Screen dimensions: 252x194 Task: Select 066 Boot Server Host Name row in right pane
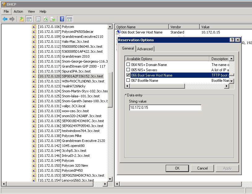click(142, 32)
